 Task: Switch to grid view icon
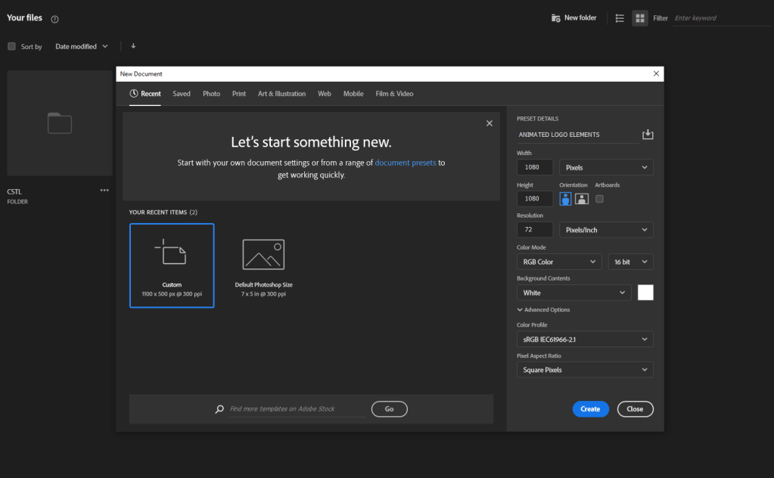[640, 18]
